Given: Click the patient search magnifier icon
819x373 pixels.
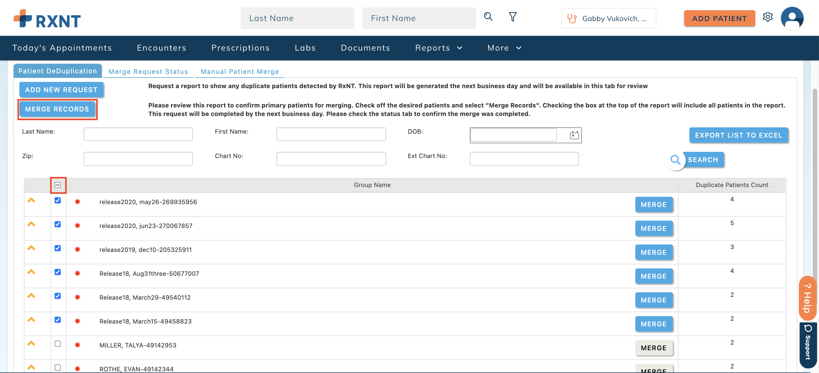Looking at the screenshot, I should pyautogui.click(x=488, y=16).
